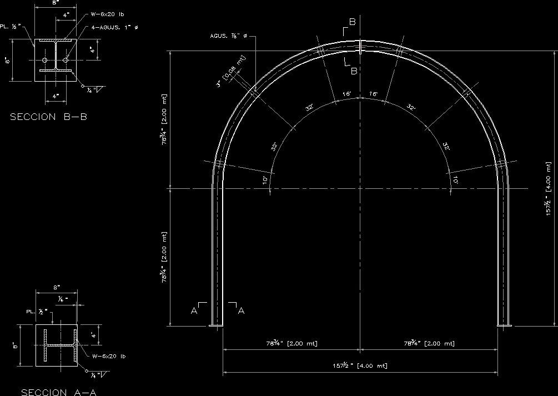Select the left bolt hole circle in Section B-B

[x=46, y=60]
